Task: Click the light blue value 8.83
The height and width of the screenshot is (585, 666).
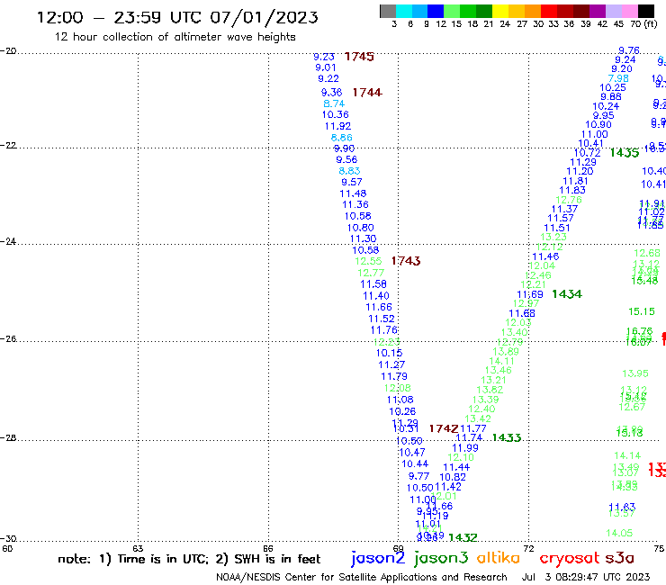Action: [x=349, y=171]
